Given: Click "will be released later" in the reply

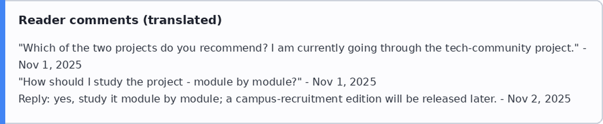Looking at the screenshot, I should click(x=441, y=99).
